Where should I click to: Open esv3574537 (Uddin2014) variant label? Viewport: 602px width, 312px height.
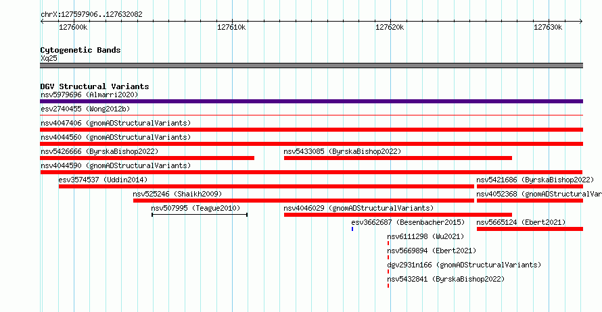click(103, 180)
